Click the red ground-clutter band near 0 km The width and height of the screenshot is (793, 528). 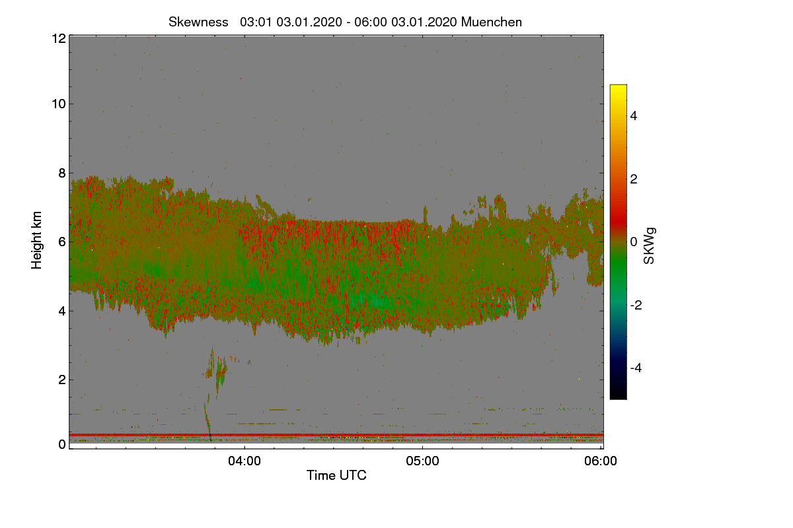pyautogui.click(x=336, y=435)
